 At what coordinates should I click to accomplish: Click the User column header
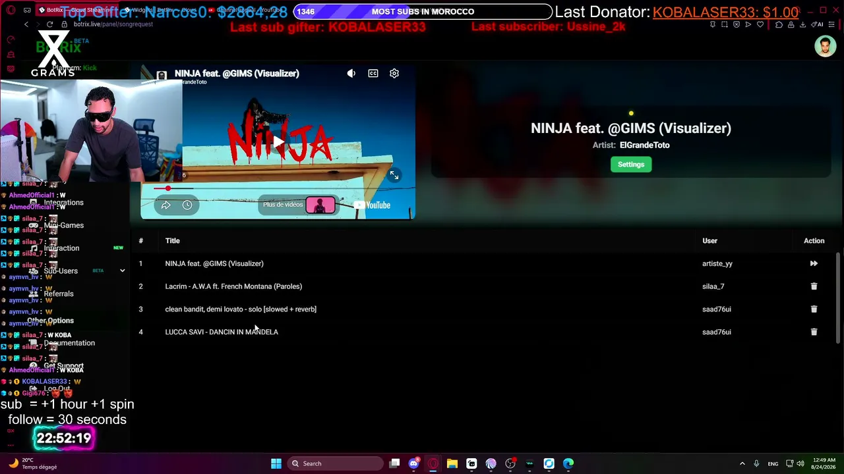coord(709,241)
